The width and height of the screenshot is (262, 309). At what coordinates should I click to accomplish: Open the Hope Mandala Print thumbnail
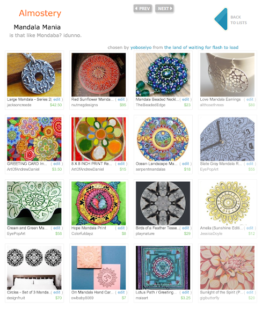click(x=98, y=203)
